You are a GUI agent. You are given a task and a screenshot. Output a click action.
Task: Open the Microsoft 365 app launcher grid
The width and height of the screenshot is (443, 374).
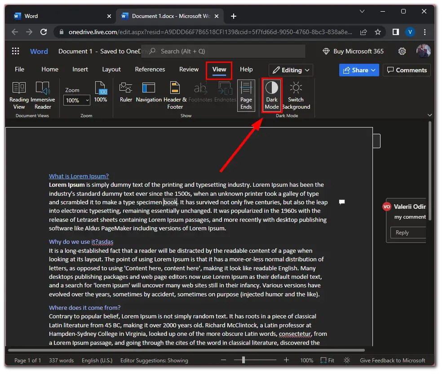pos(16,51)
